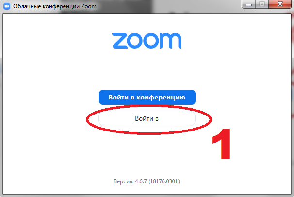The width and height of the screenshot is (294, 197).
Task: Click the word 'конференцию' on blue button
Action: [x=161, y=98]
